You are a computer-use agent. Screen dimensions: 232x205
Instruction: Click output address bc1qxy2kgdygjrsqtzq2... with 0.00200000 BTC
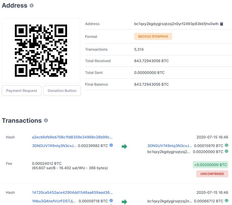169,152
